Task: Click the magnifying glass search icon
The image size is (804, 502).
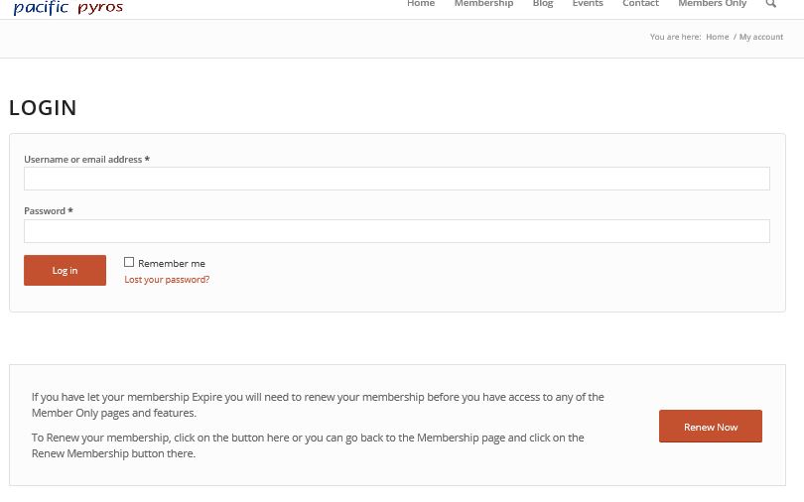Action: [770, 4]
